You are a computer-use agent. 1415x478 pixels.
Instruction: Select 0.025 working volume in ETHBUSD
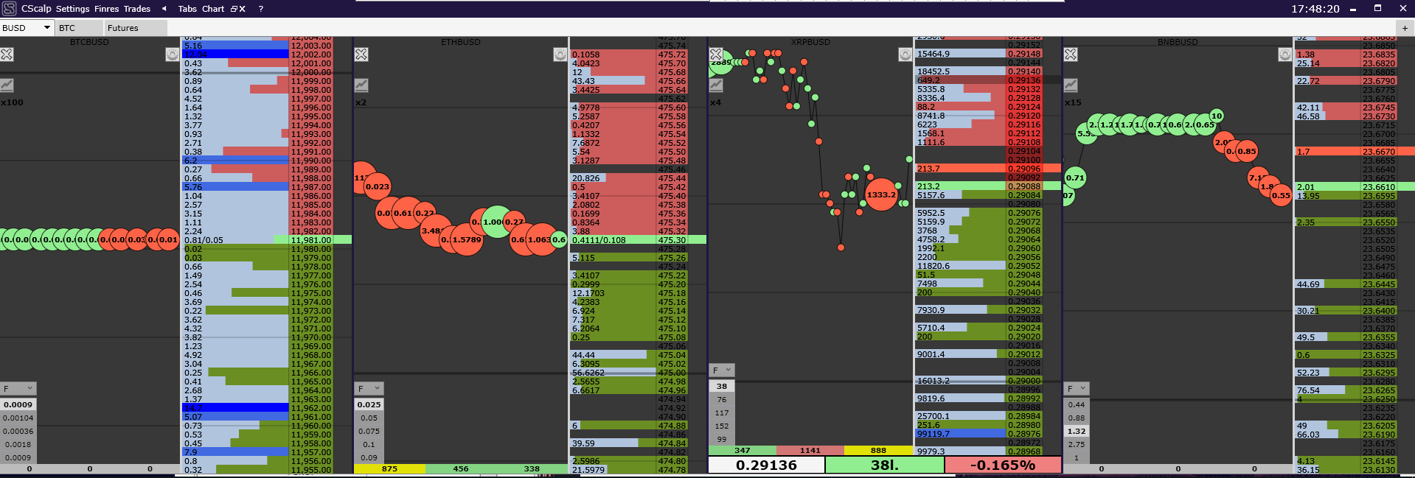click(x=369, y=404)
